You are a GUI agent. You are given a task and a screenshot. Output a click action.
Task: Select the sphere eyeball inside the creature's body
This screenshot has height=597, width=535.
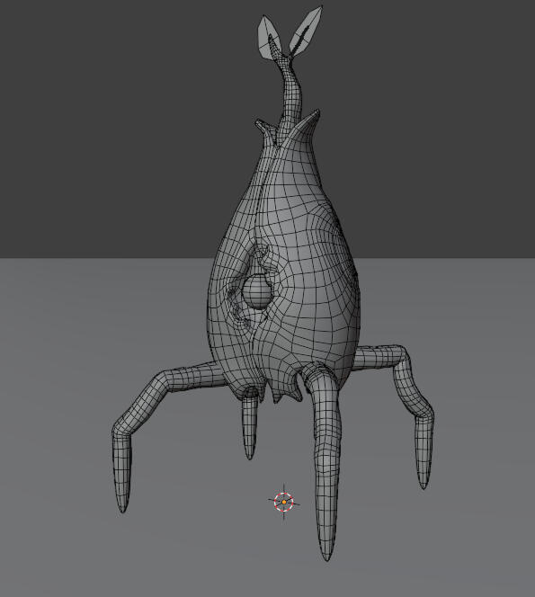tap(258, 292)
